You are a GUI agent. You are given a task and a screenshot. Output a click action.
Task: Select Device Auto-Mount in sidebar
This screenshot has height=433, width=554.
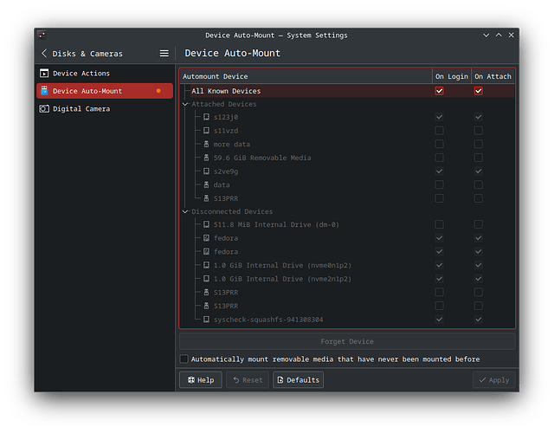pyautogui.click(x=105, y=91)
